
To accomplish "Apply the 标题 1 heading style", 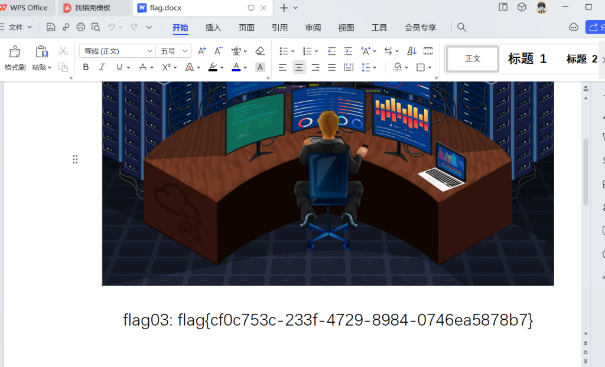I will pos(527,59).
